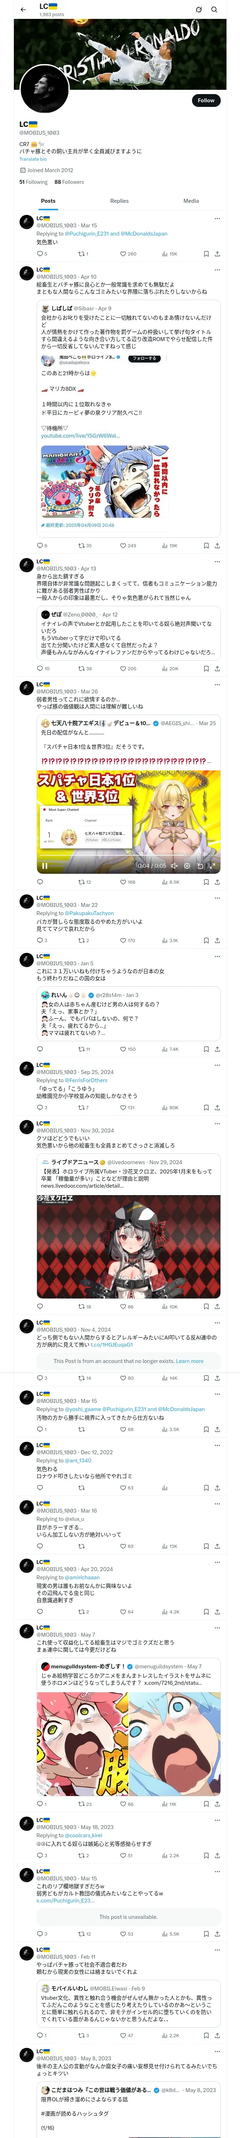
Task: Open search from the profile header
Action: click(214, 10)
